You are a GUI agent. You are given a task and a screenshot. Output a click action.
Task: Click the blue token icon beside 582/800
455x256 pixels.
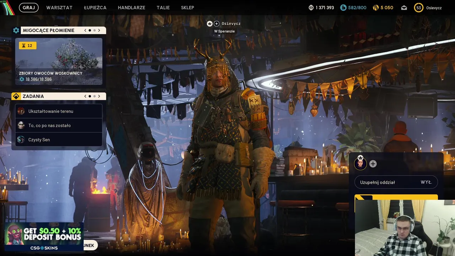[343, 7]
